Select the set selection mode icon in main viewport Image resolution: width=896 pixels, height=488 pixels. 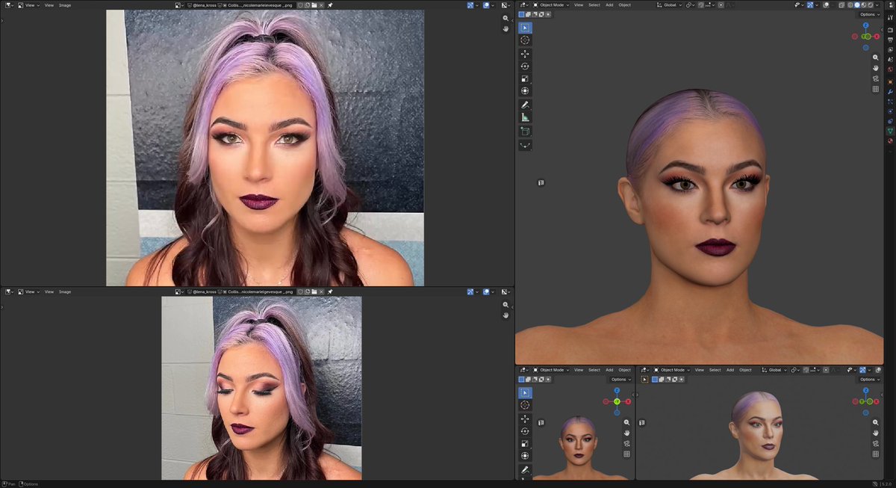521,14
